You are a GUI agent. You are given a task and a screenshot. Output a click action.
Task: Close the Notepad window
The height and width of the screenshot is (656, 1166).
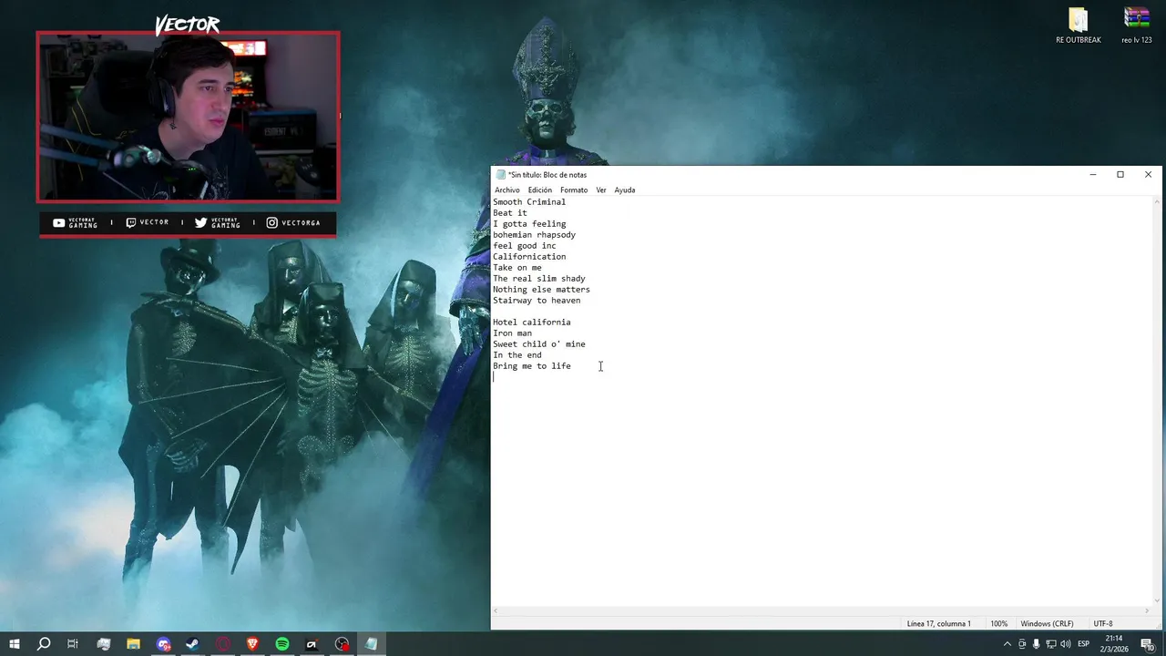pyautogui.click(x=1148, y=174)
